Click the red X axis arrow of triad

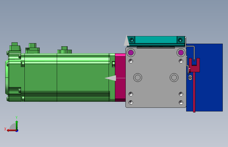(x=11, y=131)
